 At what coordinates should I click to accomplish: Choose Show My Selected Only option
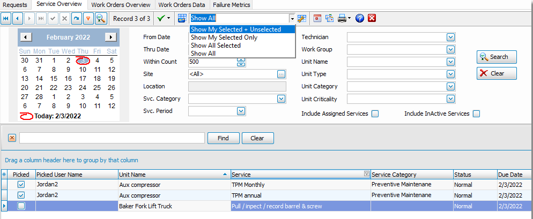(242, 37)
